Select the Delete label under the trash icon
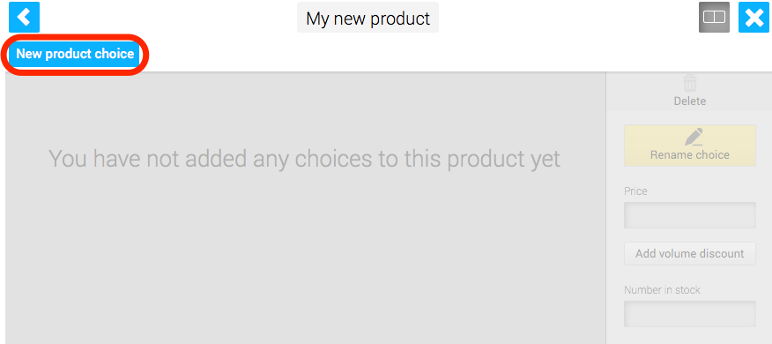The width and height of the screenshot is (772, 344). pos(690,101)
